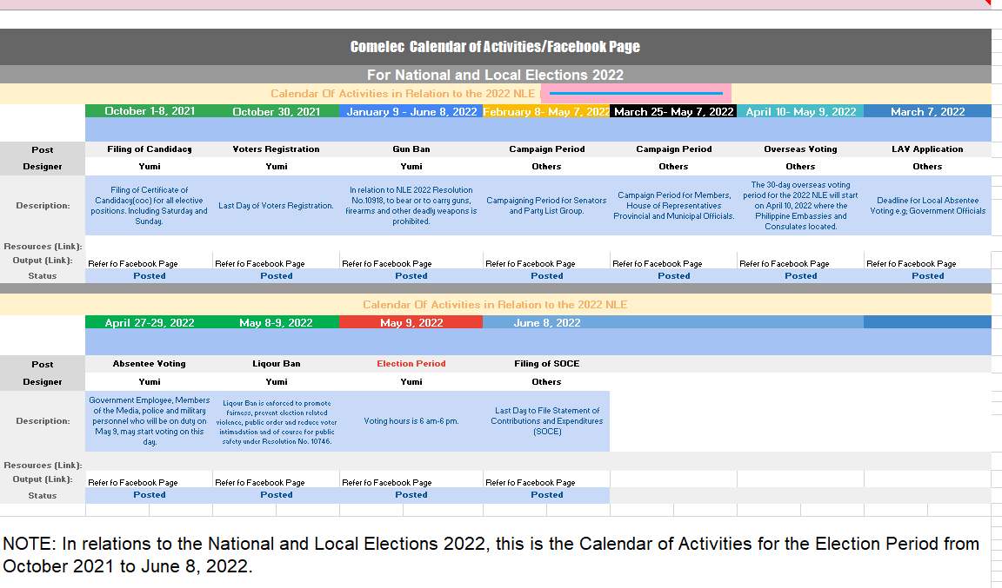Click Campaigning Period for Senators description cell
This screenshot has height=588, width=1002.
point(546,206)
